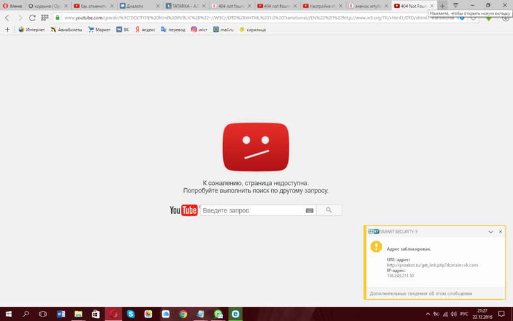Click the address bar URL
The width and height of the screenshot is (513, 321).
point(256,17)
